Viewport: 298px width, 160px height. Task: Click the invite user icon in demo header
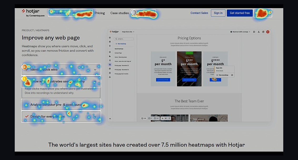[259, 32]
